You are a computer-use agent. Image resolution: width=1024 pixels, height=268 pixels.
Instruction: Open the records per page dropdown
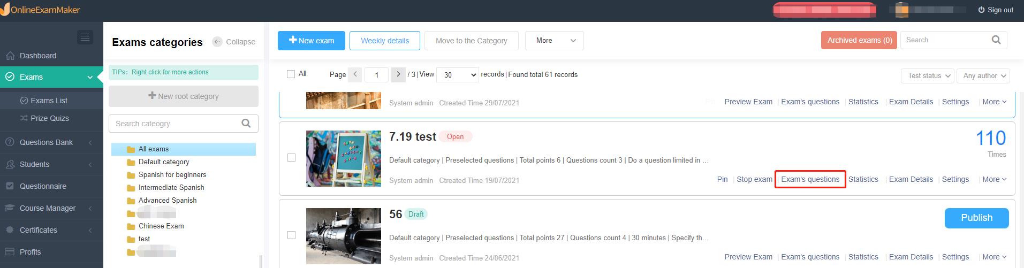pyautogui.click(x=458, y=75)
